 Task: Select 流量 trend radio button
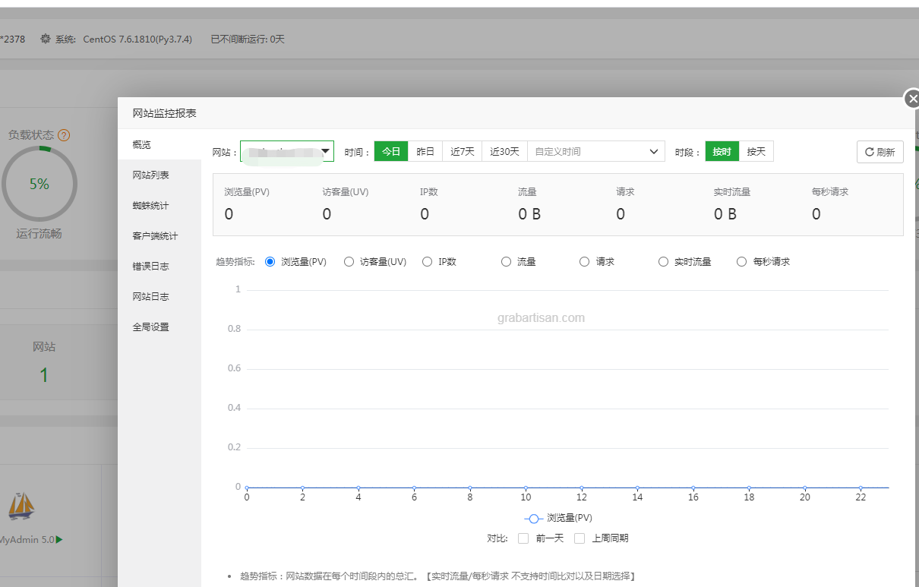pos(506,261)
